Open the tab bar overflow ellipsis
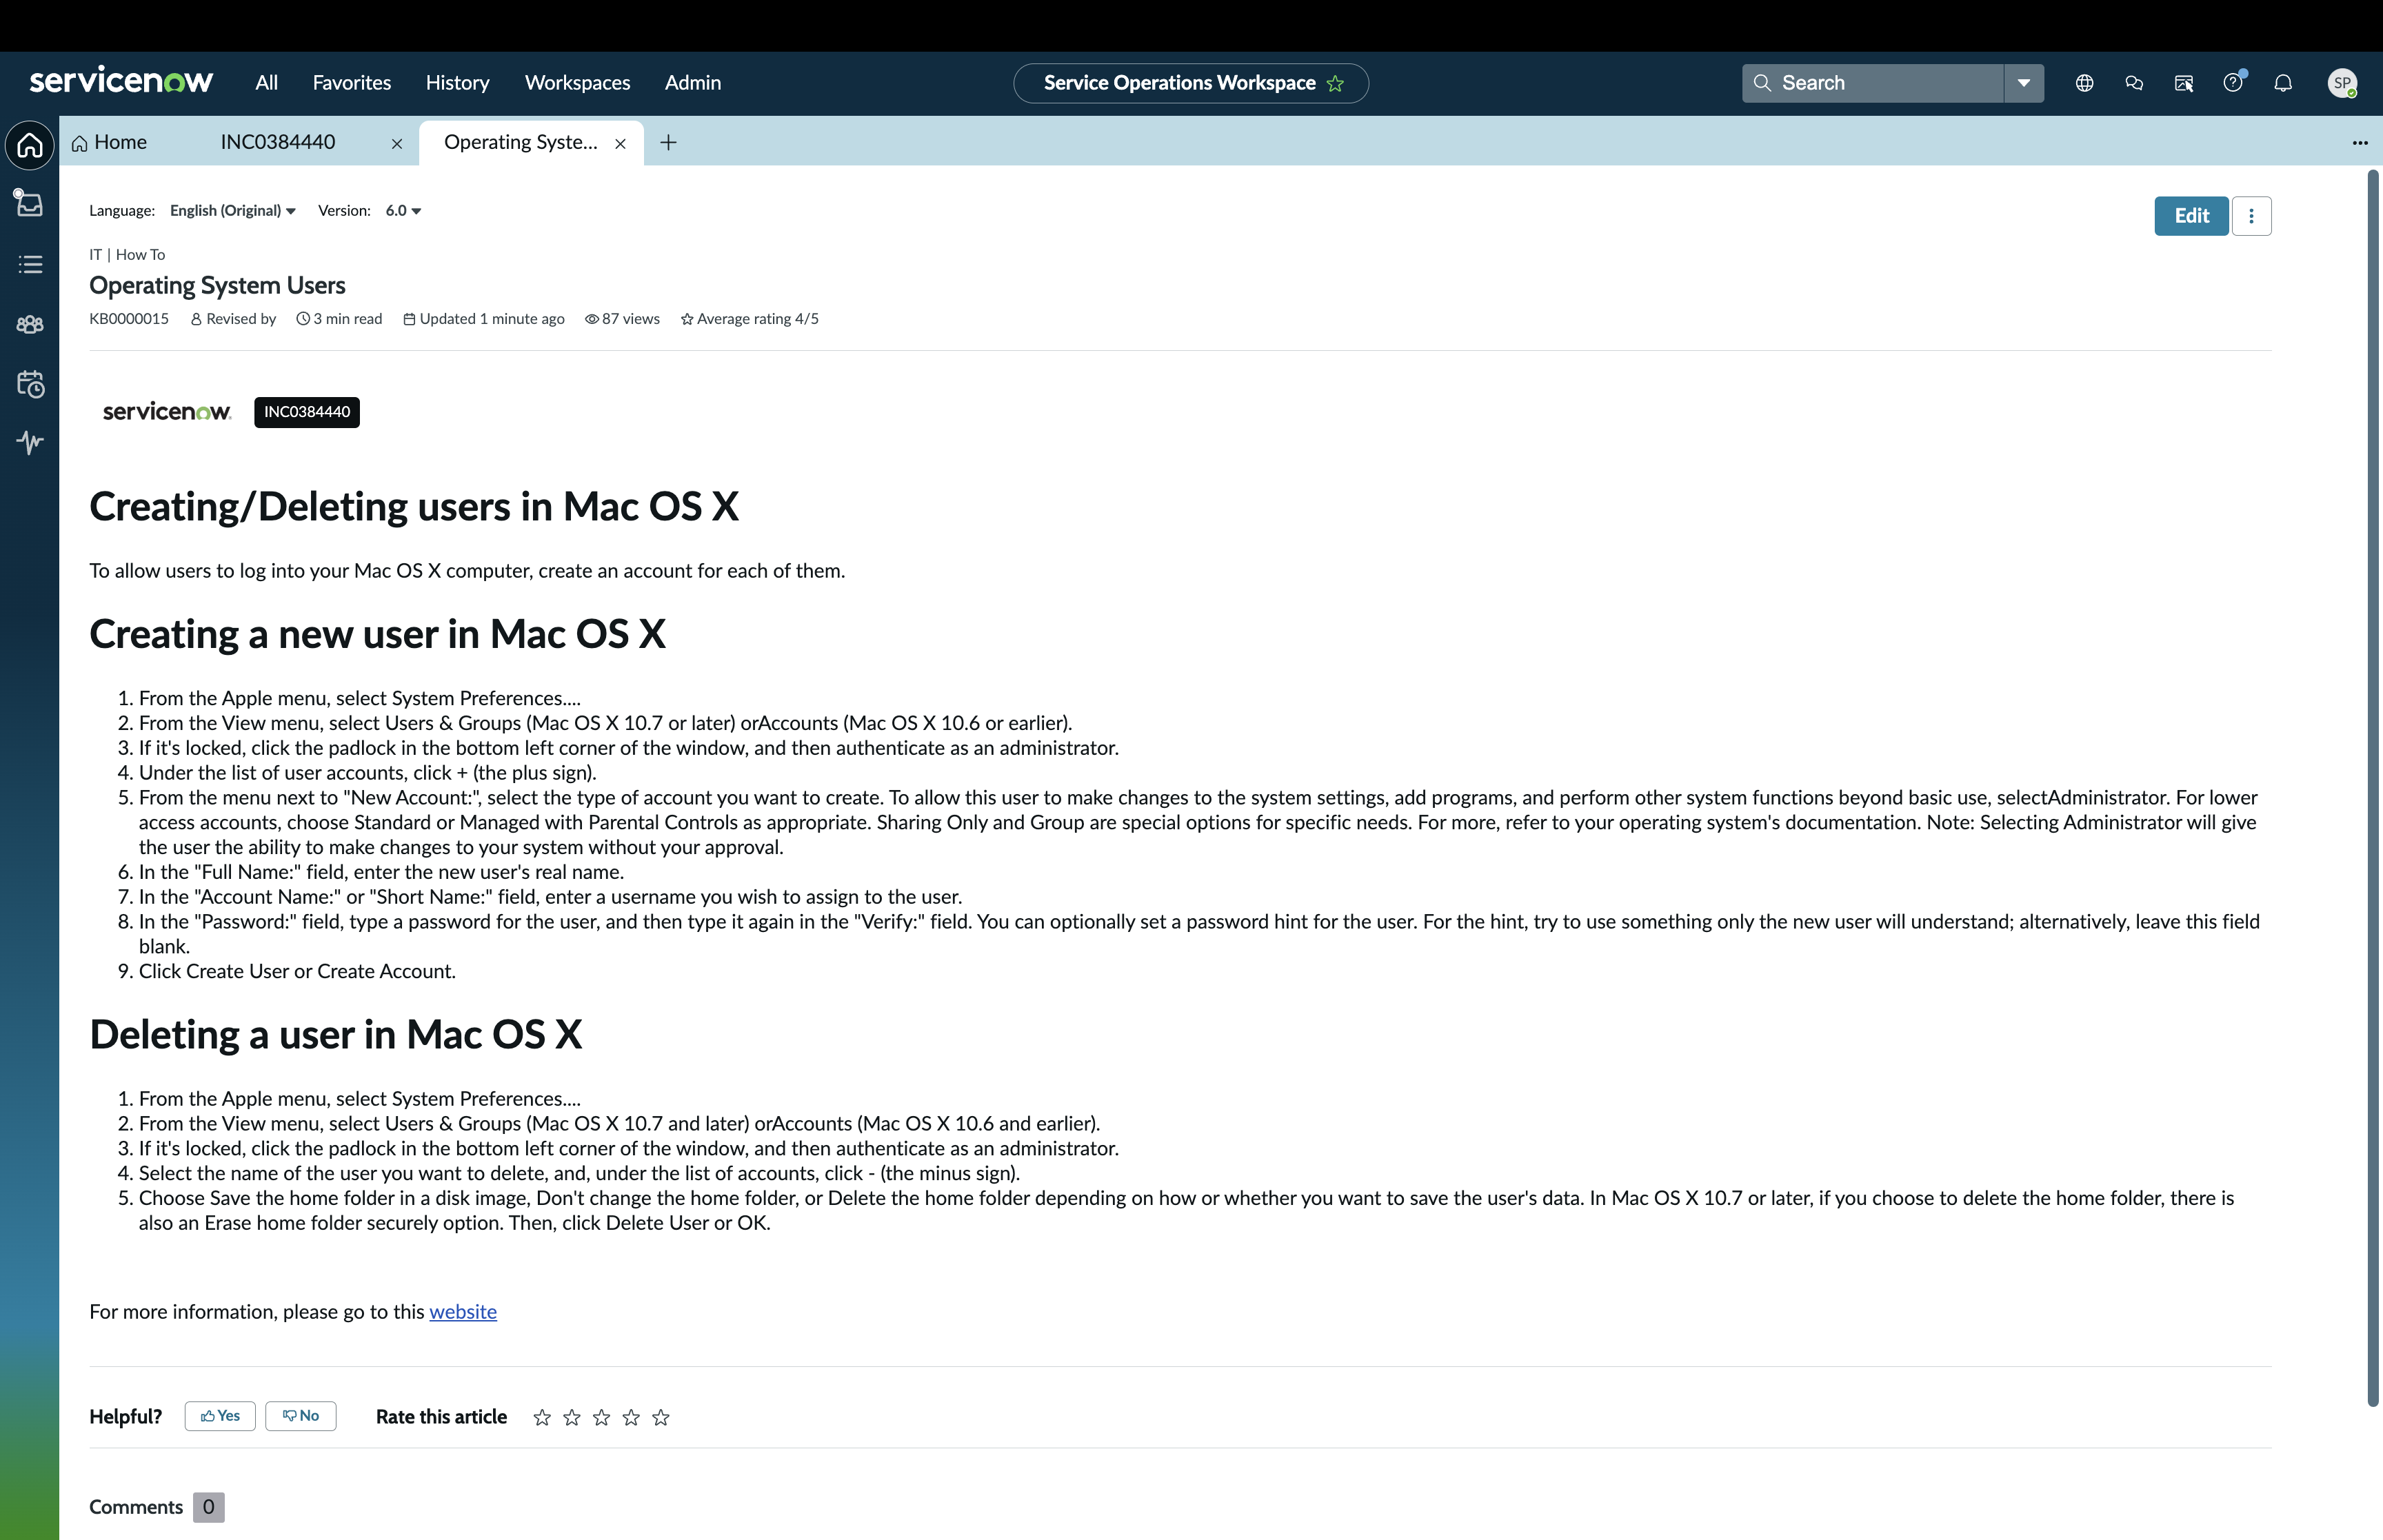 pos(2360,143)
